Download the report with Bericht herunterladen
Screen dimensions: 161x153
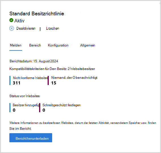[31, 138]
